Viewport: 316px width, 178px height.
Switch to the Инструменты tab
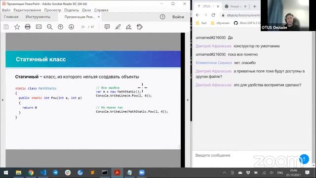click(38, 17)
